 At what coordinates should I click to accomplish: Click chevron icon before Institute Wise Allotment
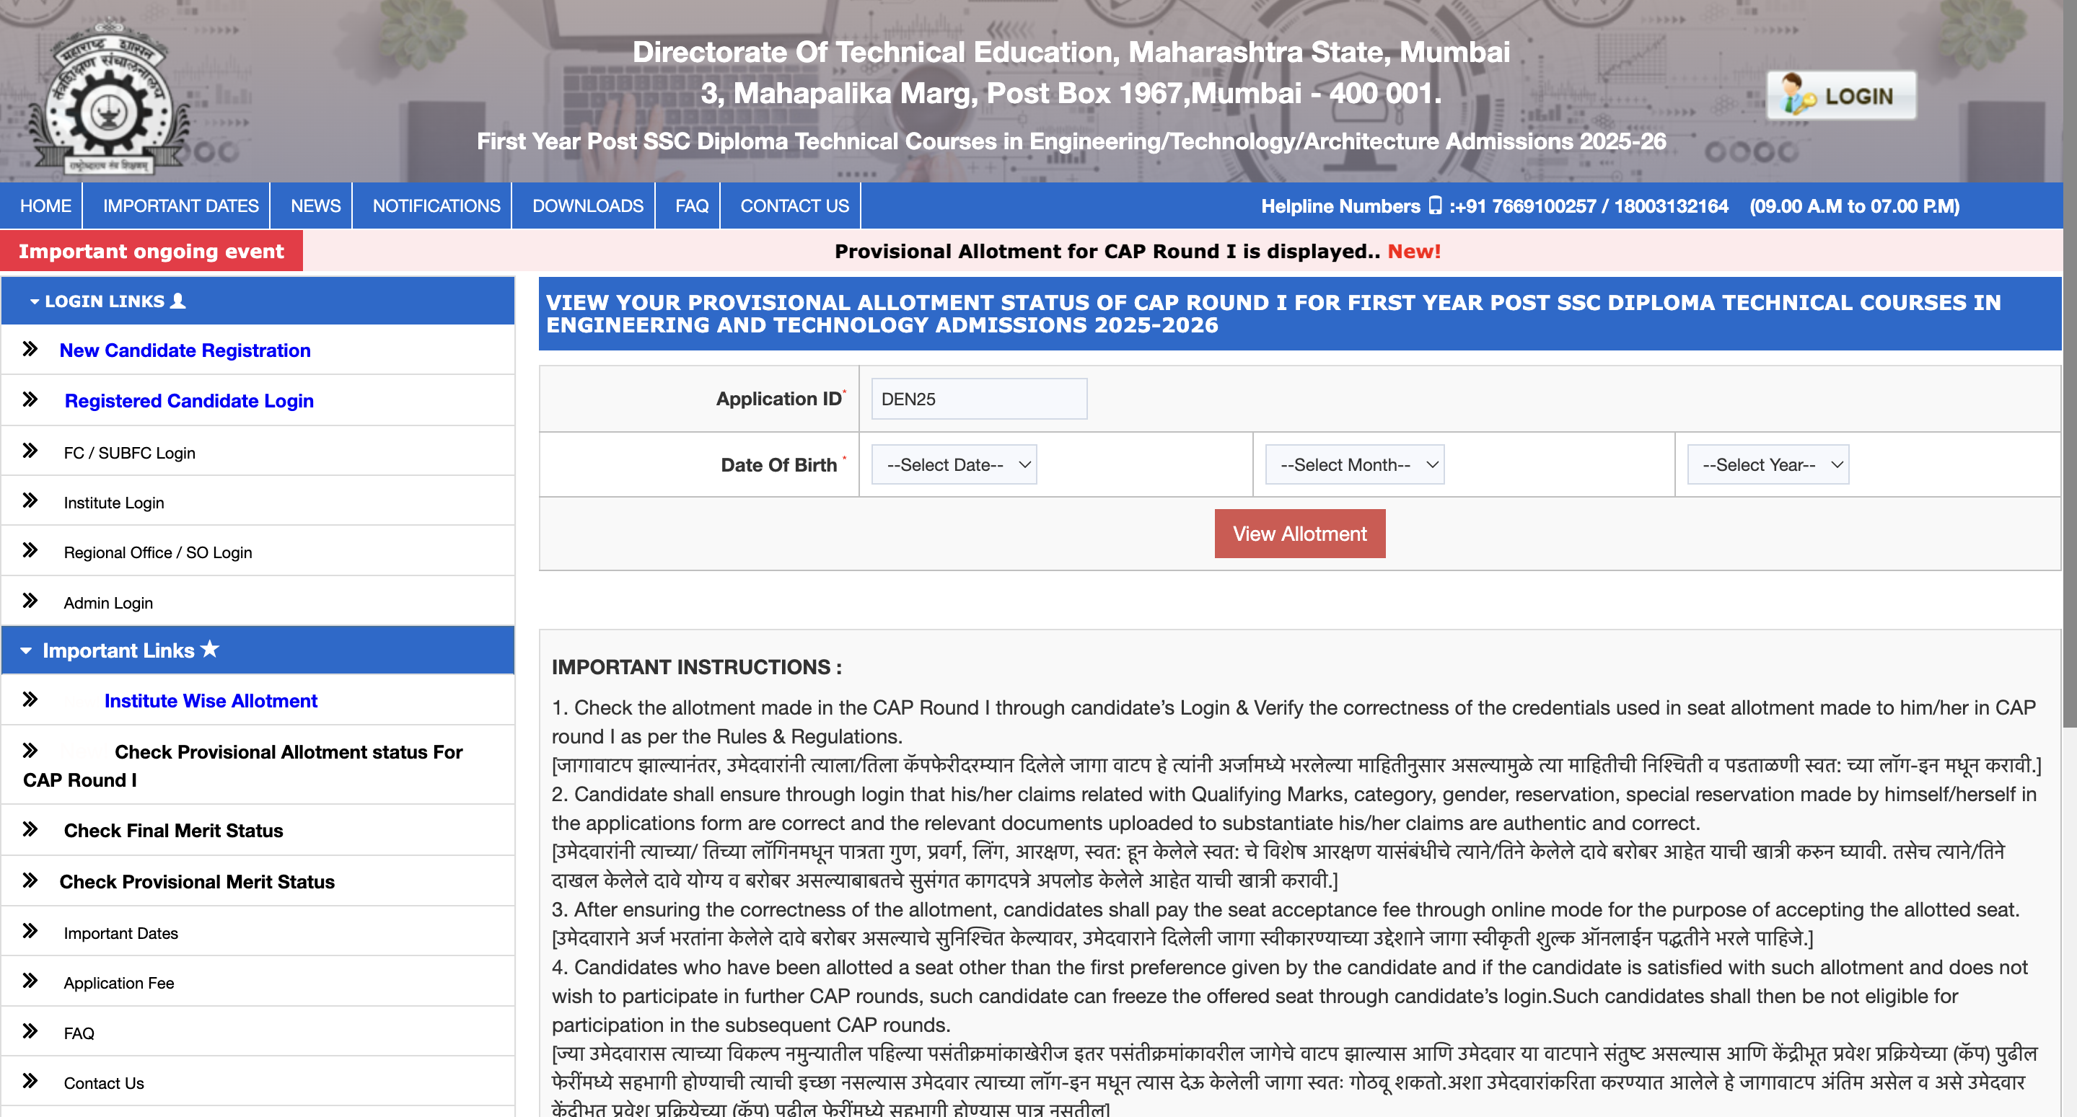coord(30,699)
